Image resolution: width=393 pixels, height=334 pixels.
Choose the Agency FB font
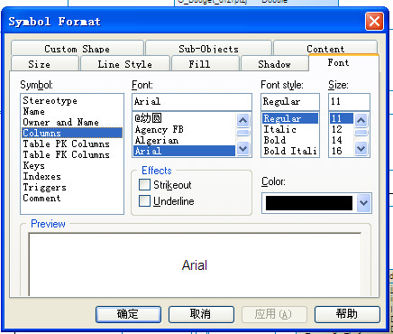click(x=184, y=129)
